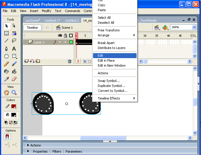Image resolution: width=201 pixels, height=155 pixels.
Task: Select the Hand tool
Action: point(6,92)
